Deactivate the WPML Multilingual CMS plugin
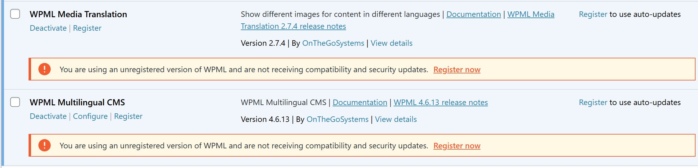Screen dimensions: 698x168 [48, 116]
